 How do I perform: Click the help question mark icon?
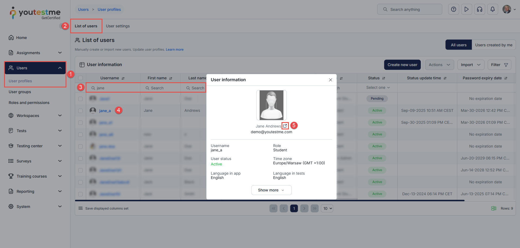click(x=453, y=9)
